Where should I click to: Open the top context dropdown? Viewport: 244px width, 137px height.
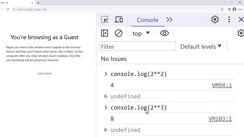tap(141, 33)
